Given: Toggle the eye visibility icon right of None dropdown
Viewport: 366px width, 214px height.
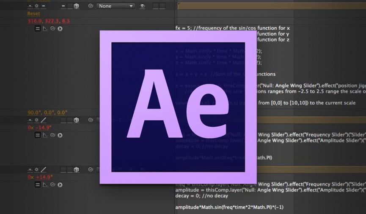Looking at the screenshot, I should pyautogui.click(x=142, y=6).
